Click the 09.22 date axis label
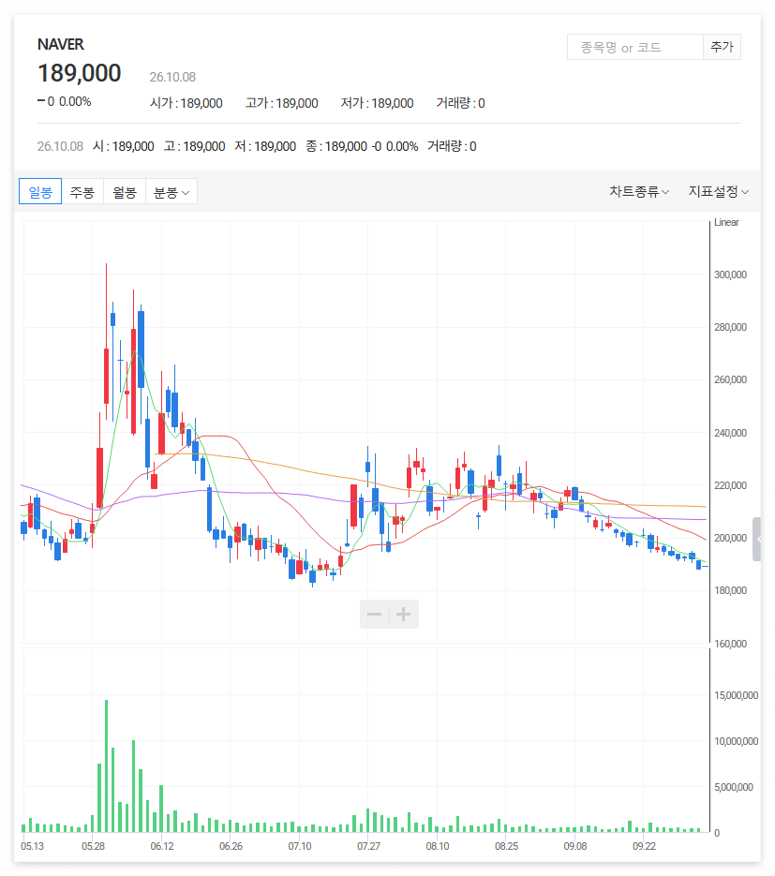The height and width of the screenshot is (876, 775). point(644,846)
